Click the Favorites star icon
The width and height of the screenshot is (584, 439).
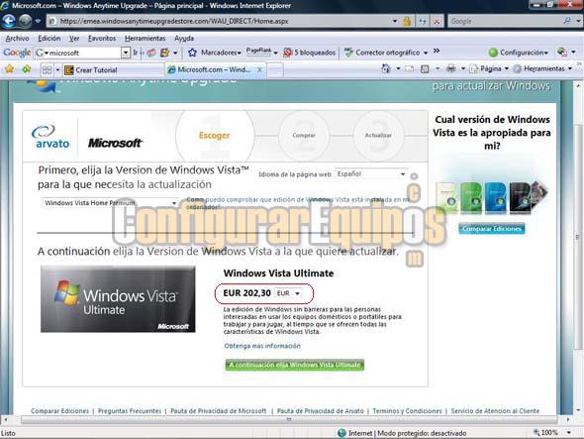(9, 69)
